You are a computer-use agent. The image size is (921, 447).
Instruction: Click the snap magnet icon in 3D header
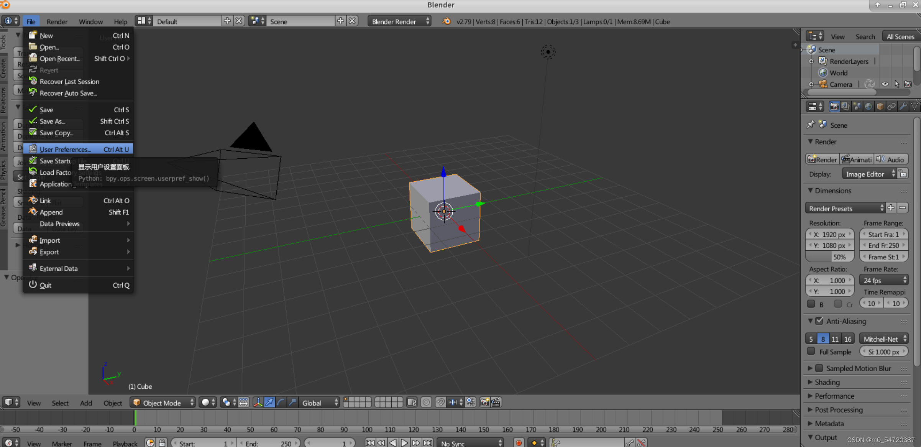[x=440, y=403]
